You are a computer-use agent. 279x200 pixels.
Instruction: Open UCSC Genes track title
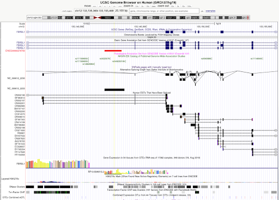click(151, 29)
